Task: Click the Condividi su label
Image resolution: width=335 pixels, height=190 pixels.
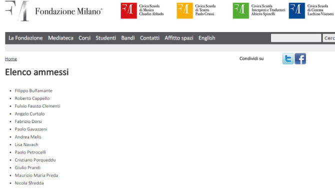Action: pos(251,58)
